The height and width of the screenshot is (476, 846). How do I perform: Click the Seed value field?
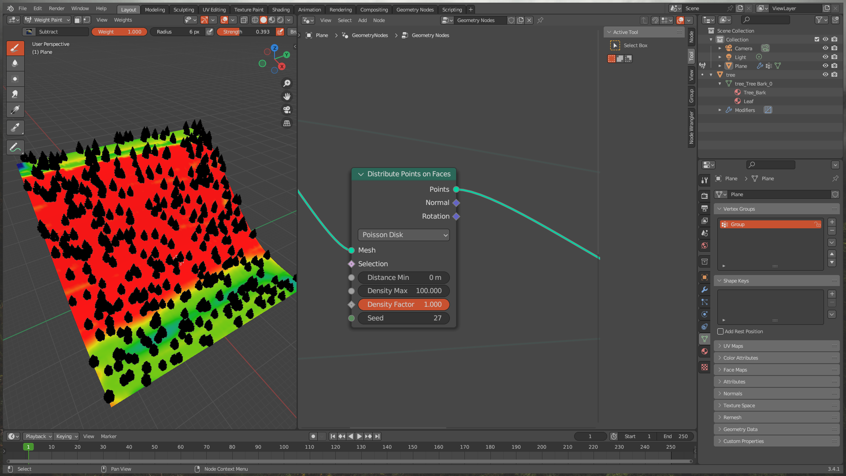[x=404, y=318]
